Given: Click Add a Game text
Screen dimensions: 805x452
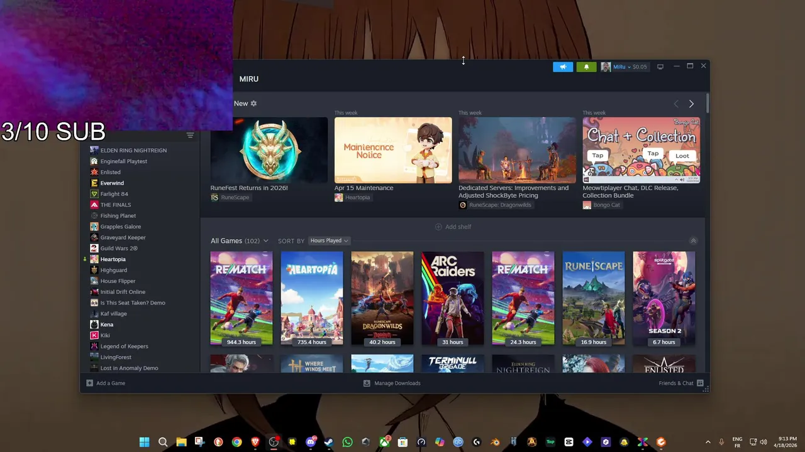Looking at the screenshot, I should [111, 383].
